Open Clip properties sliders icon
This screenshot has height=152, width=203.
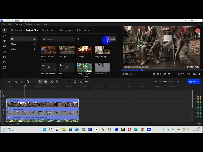(81, 82)
